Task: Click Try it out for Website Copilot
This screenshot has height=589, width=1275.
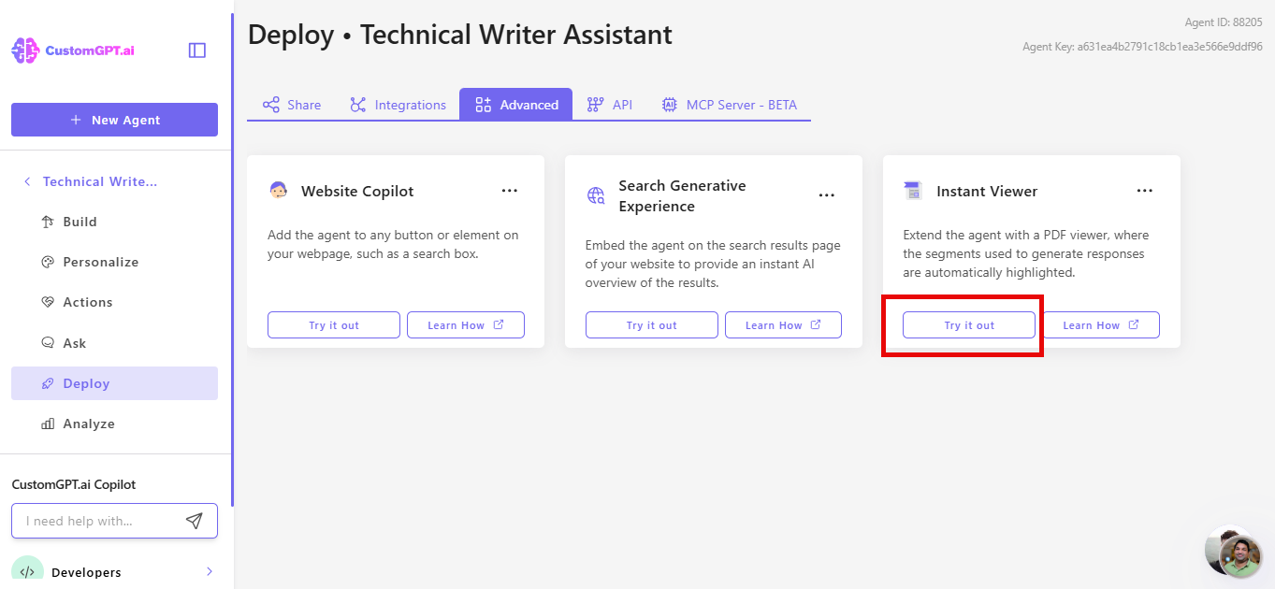Action: [334, 325]
